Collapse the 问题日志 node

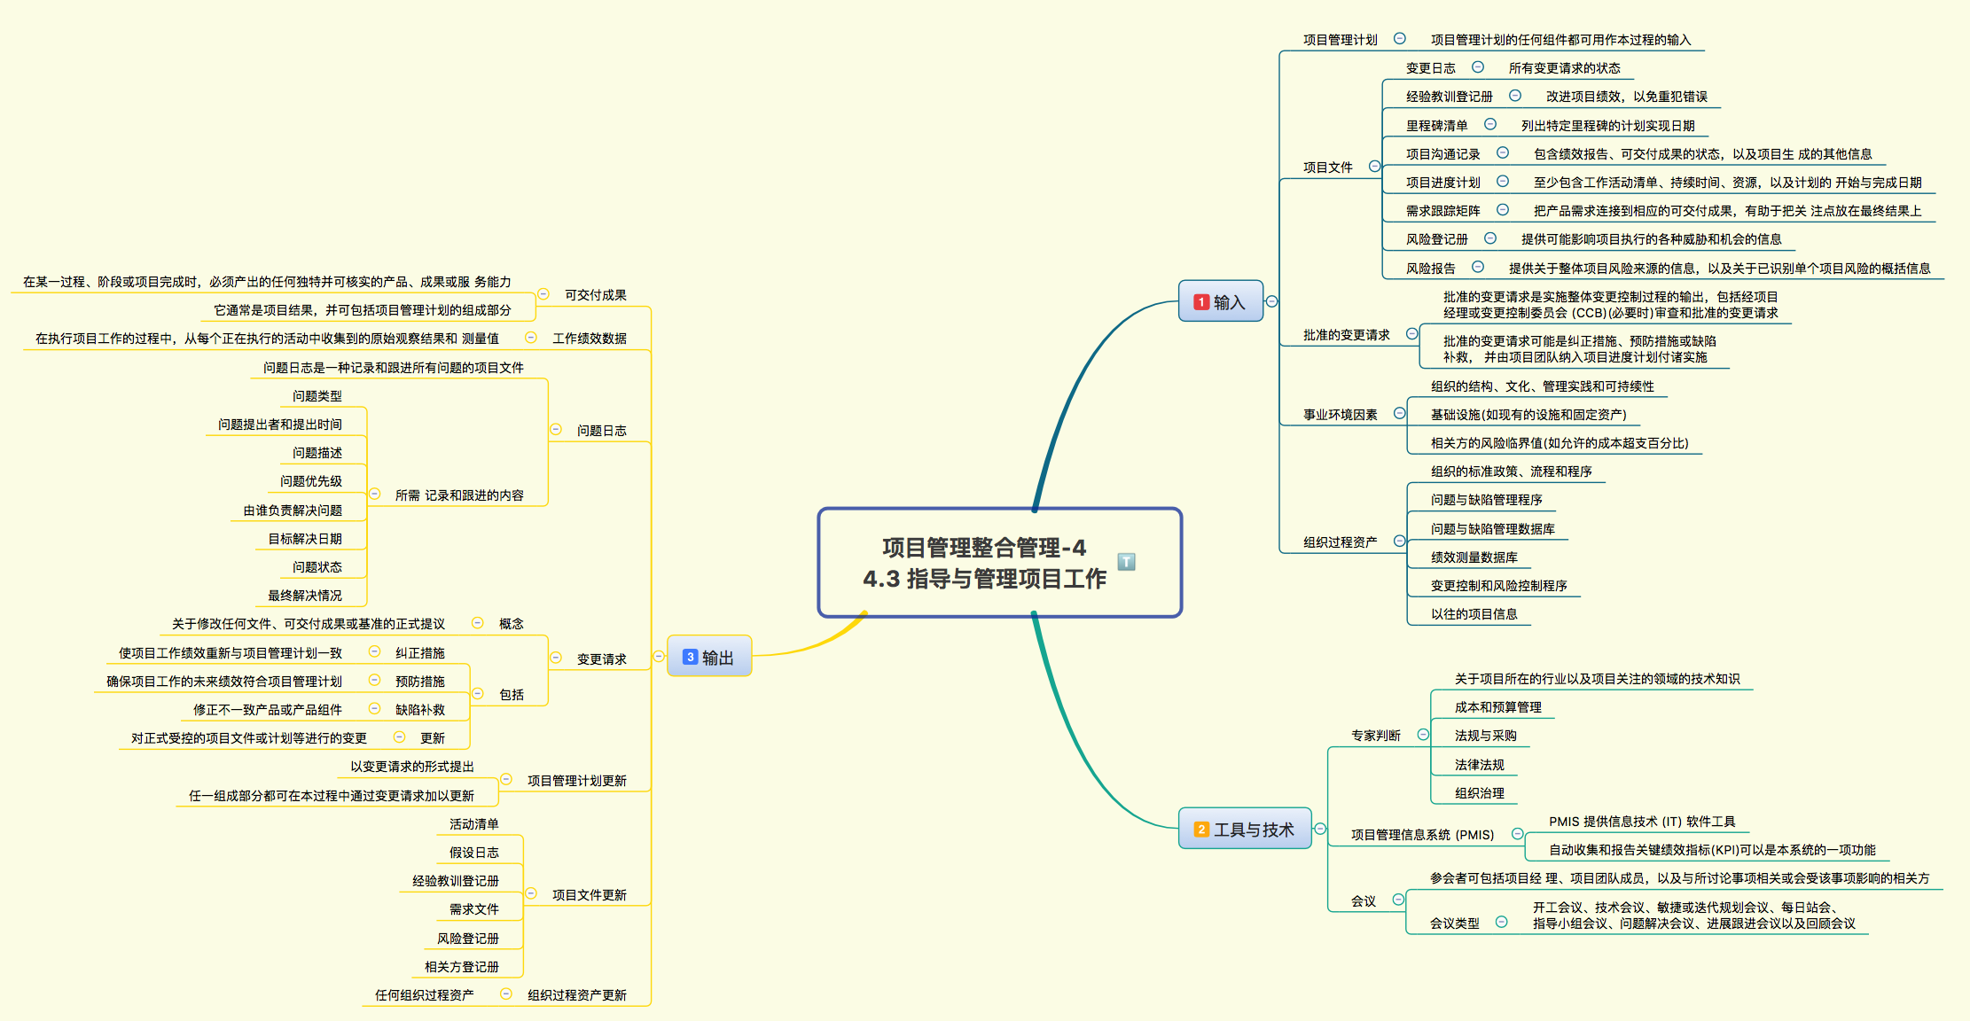pyautogui.click(x=556, y=429)
